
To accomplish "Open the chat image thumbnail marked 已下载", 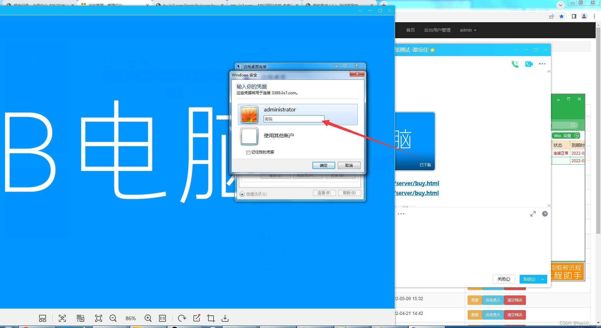I will (x=415, y=141).
